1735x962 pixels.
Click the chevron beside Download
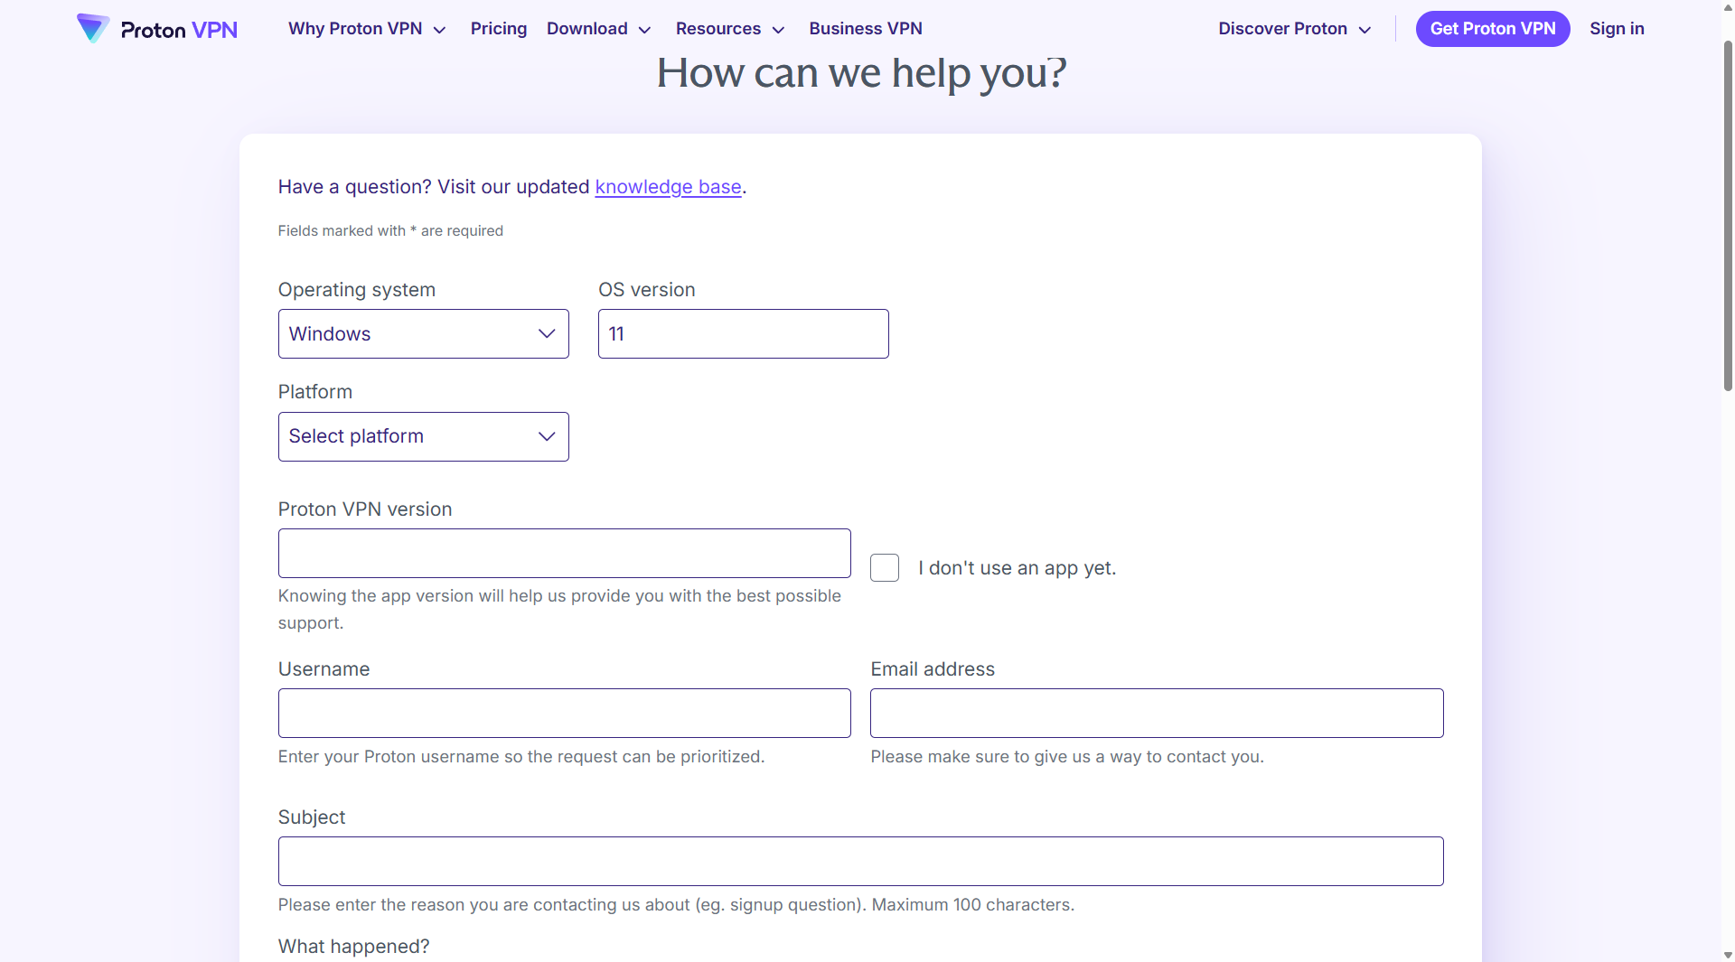point(645,30)
